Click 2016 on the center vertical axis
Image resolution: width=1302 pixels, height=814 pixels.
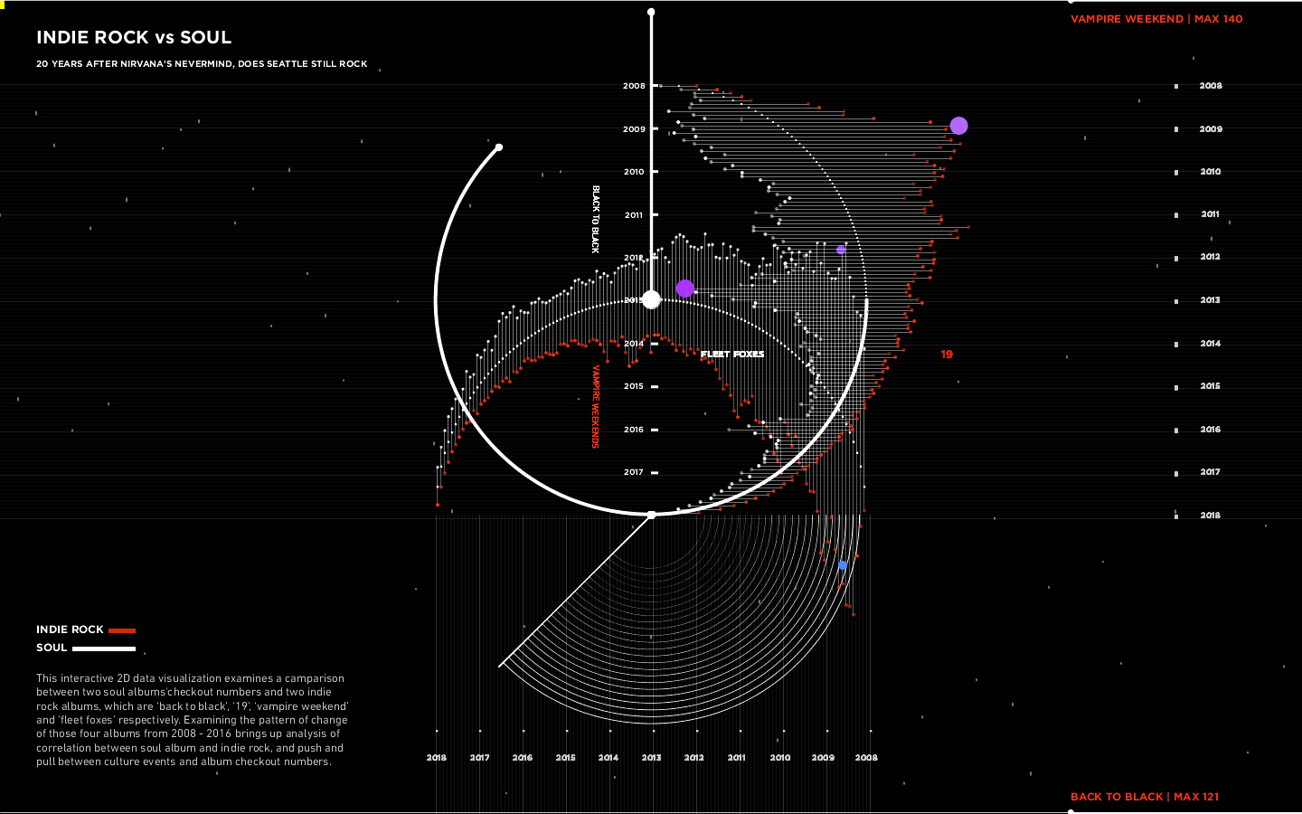(634, 430)
